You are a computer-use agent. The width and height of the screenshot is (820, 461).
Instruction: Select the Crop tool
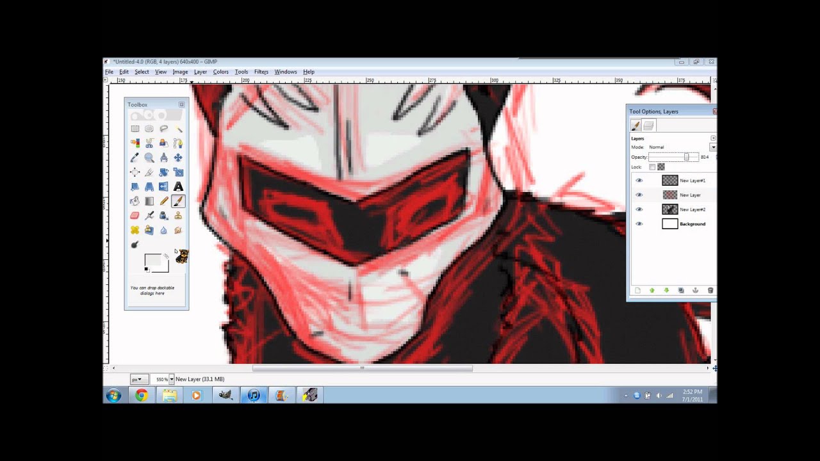tap(149, 172)
